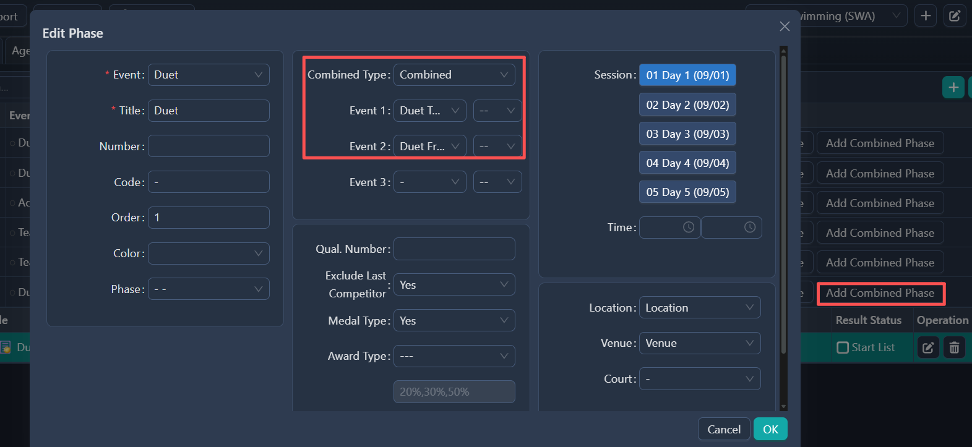
Task: Toggle the Start List checkbox
Action: (x=842, y=347)
